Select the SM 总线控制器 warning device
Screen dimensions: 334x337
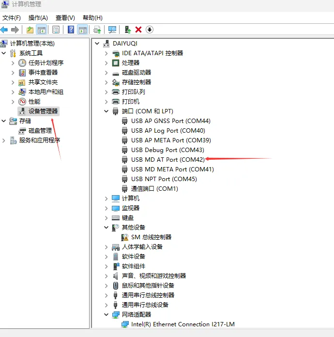(152, 237)
